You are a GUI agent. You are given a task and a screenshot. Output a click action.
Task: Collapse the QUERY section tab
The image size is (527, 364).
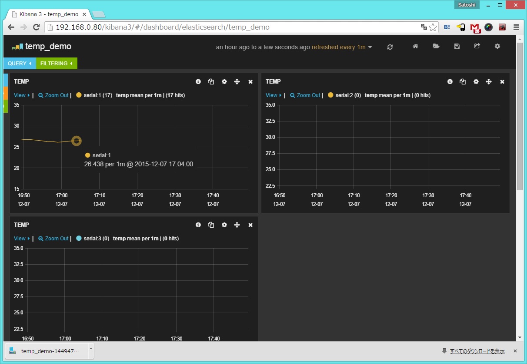[x=20, y=64]
